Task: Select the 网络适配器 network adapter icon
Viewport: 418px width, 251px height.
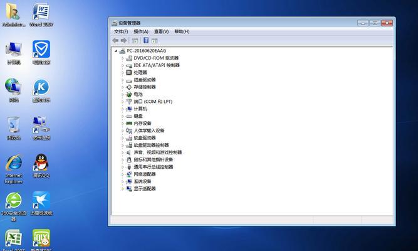Action: point(129,174)
